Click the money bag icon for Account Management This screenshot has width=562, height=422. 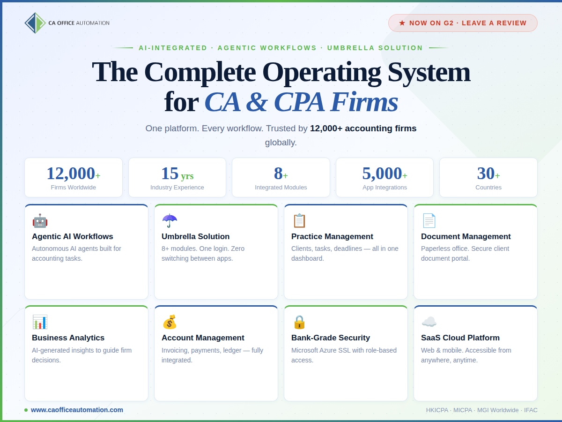coord(170,322)
